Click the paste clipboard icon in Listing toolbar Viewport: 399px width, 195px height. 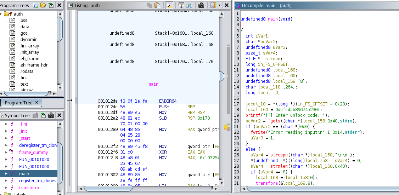pyautogui.click(x=158, y=5)
